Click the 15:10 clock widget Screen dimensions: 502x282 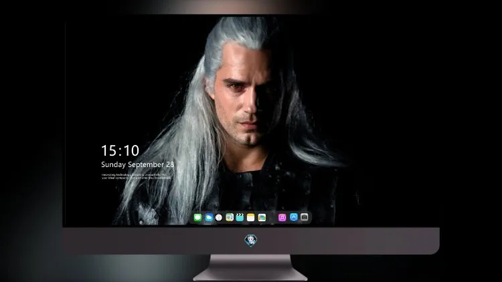[x=120, y=150]
